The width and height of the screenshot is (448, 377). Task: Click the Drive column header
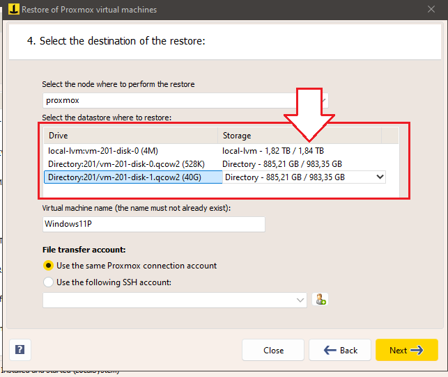pos(131,136)
